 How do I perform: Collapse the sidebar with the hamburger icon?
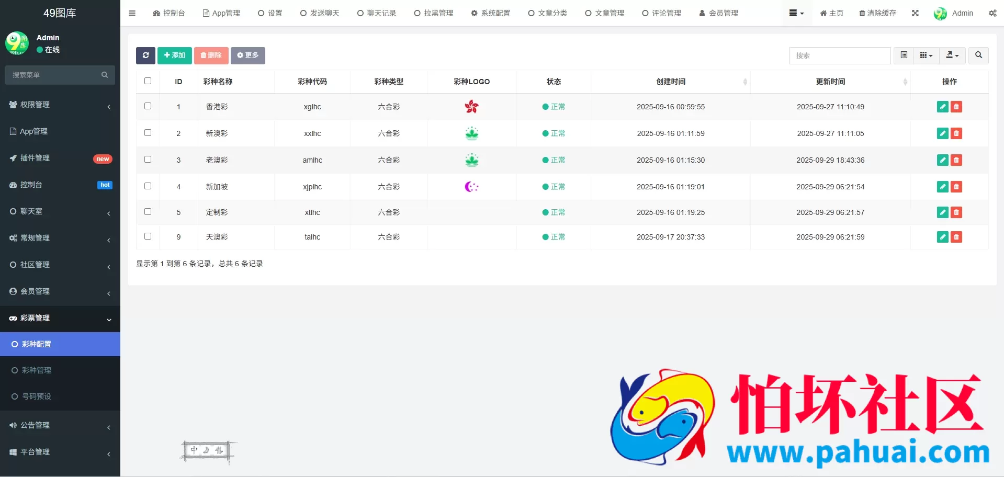(132, 13)
